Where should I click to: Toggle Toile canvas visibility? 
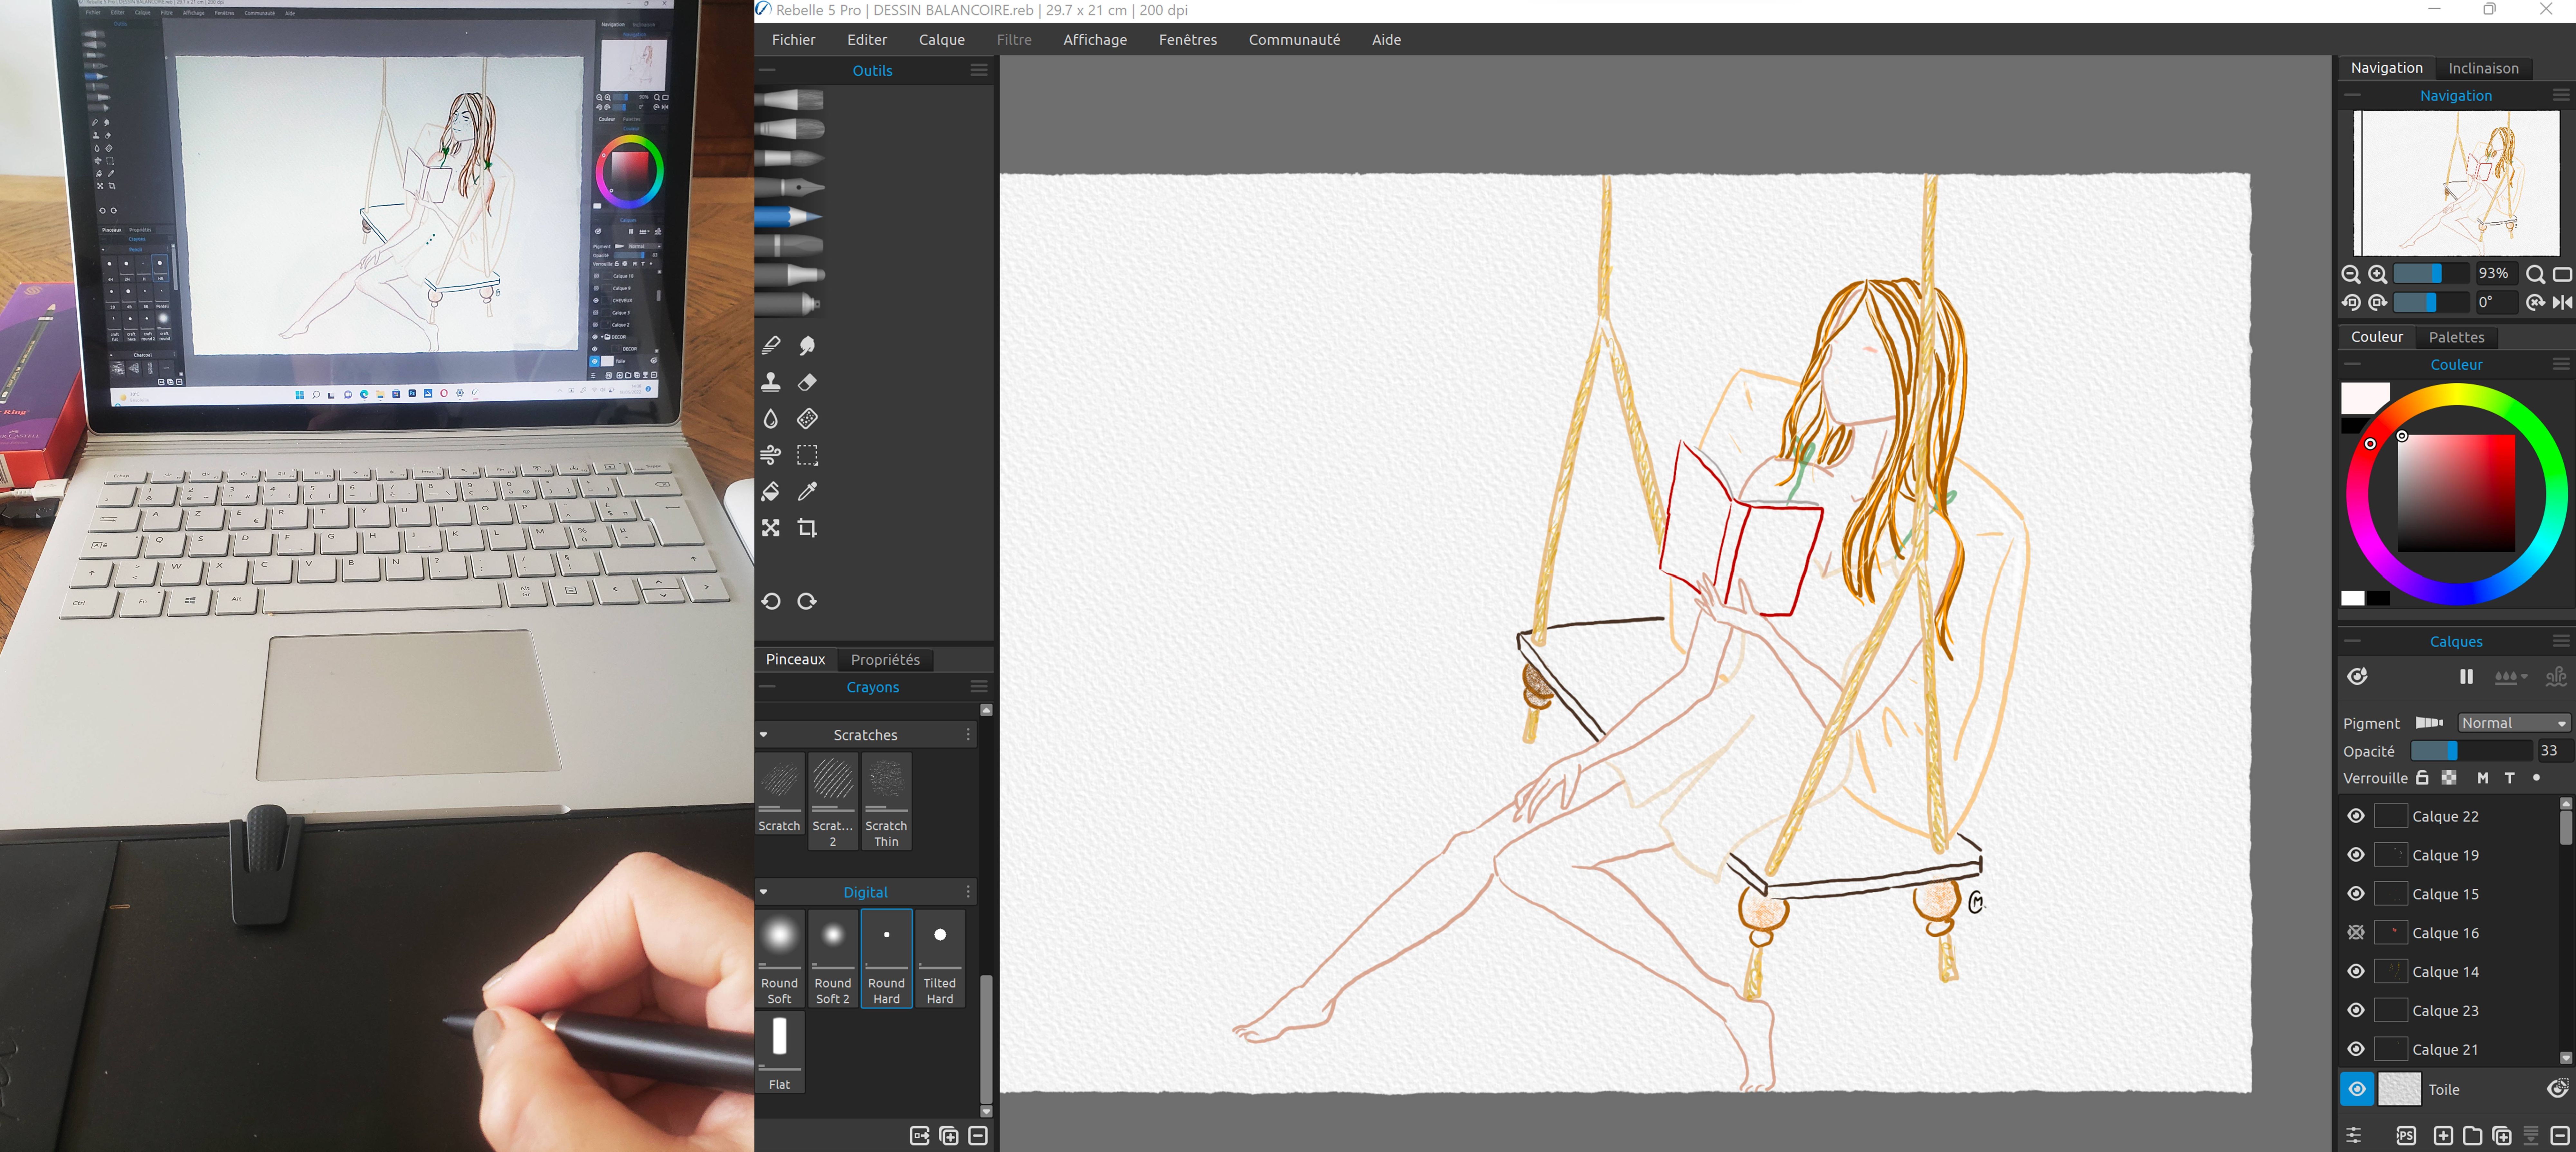click(2357, 1089)
